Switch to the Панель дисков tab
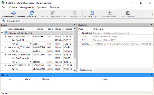The width and height of the screenshot is (154, 95). pos(11,21)
